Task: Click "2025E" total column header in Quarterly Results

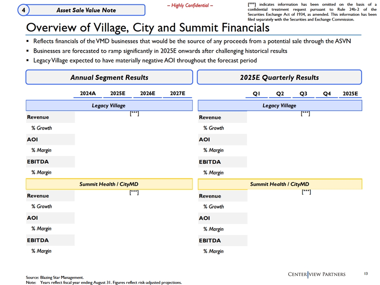Action: [350, 93]
